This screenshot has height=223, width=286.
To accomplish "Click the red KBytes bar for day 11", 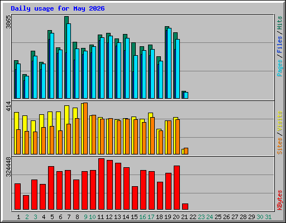I will [101, 184].
